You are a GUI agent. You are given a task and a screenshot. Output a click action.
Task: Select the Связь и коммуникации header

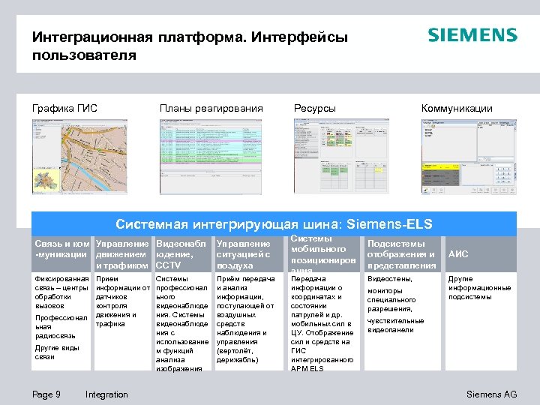coord(61,254)
